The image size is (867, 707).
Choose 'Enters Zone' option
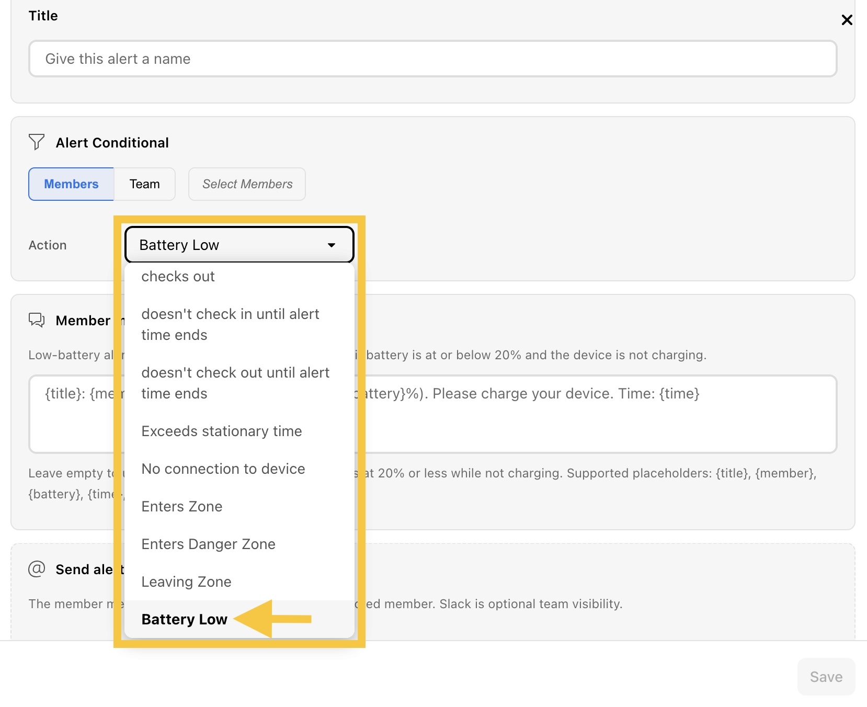(239, 506)
